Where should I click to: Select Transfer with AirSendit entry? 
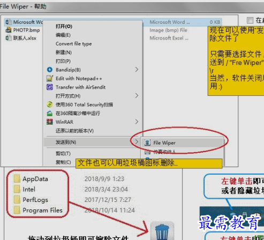[80, 87]
